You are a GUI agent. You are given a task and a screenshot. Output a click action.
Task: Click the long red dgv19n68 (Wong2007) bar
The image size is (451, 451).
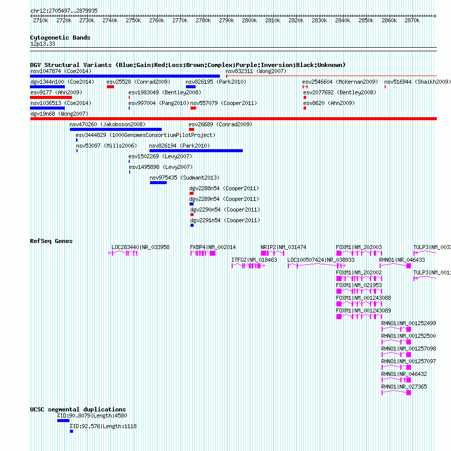tap(233, 119)
